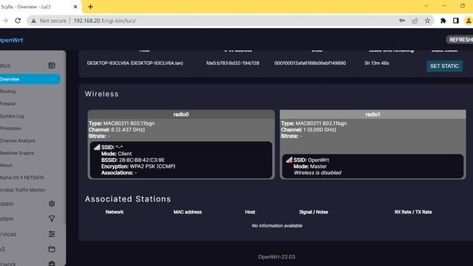This screenshot has height=266, width=473.
Task: Click the Modem menu funnel icon
Action: click(x=52, y=219)
